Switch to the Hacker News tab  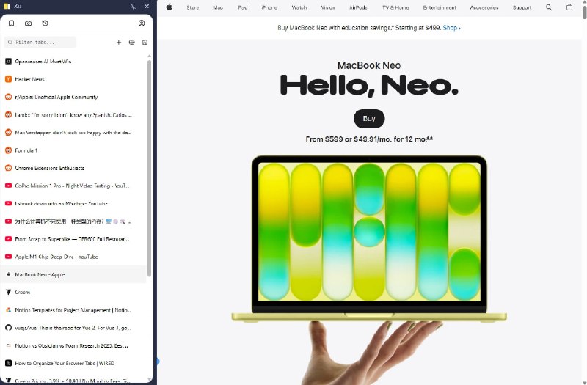point(73,79)
